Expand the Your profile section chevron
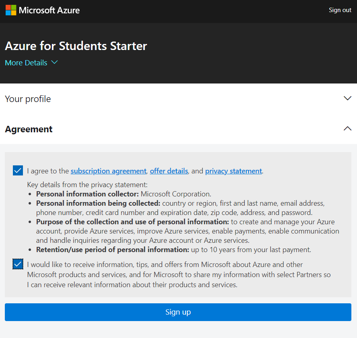Screen dimensions: 357x338 347,98
